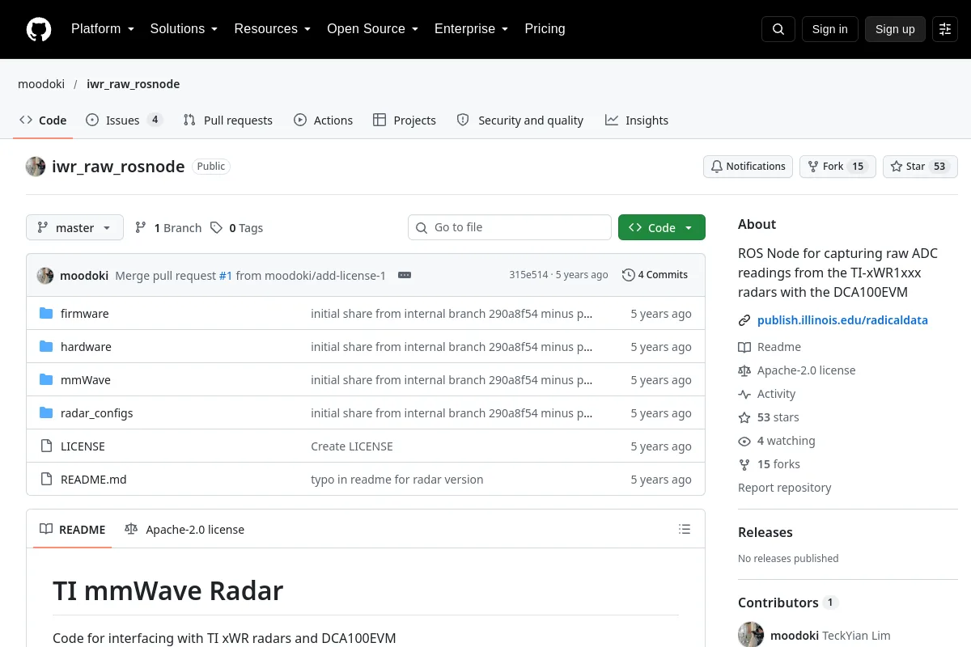Open the Insights tab
971x647 pixels.
pyautogui.click(x=637, y=121)
